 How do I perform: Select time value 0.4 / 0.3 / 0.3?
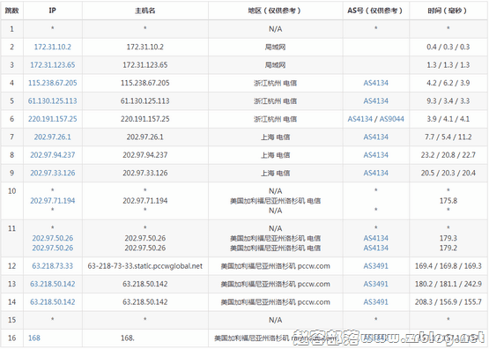[x=448, y=47]
